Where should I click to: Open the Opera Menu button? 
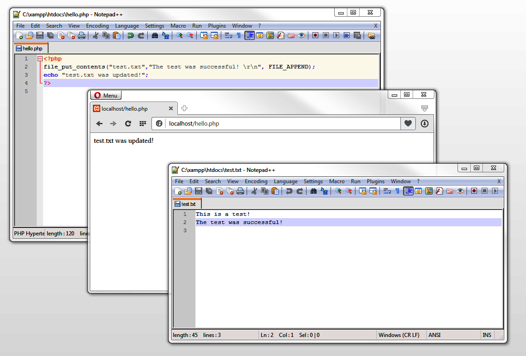point(105,95)
